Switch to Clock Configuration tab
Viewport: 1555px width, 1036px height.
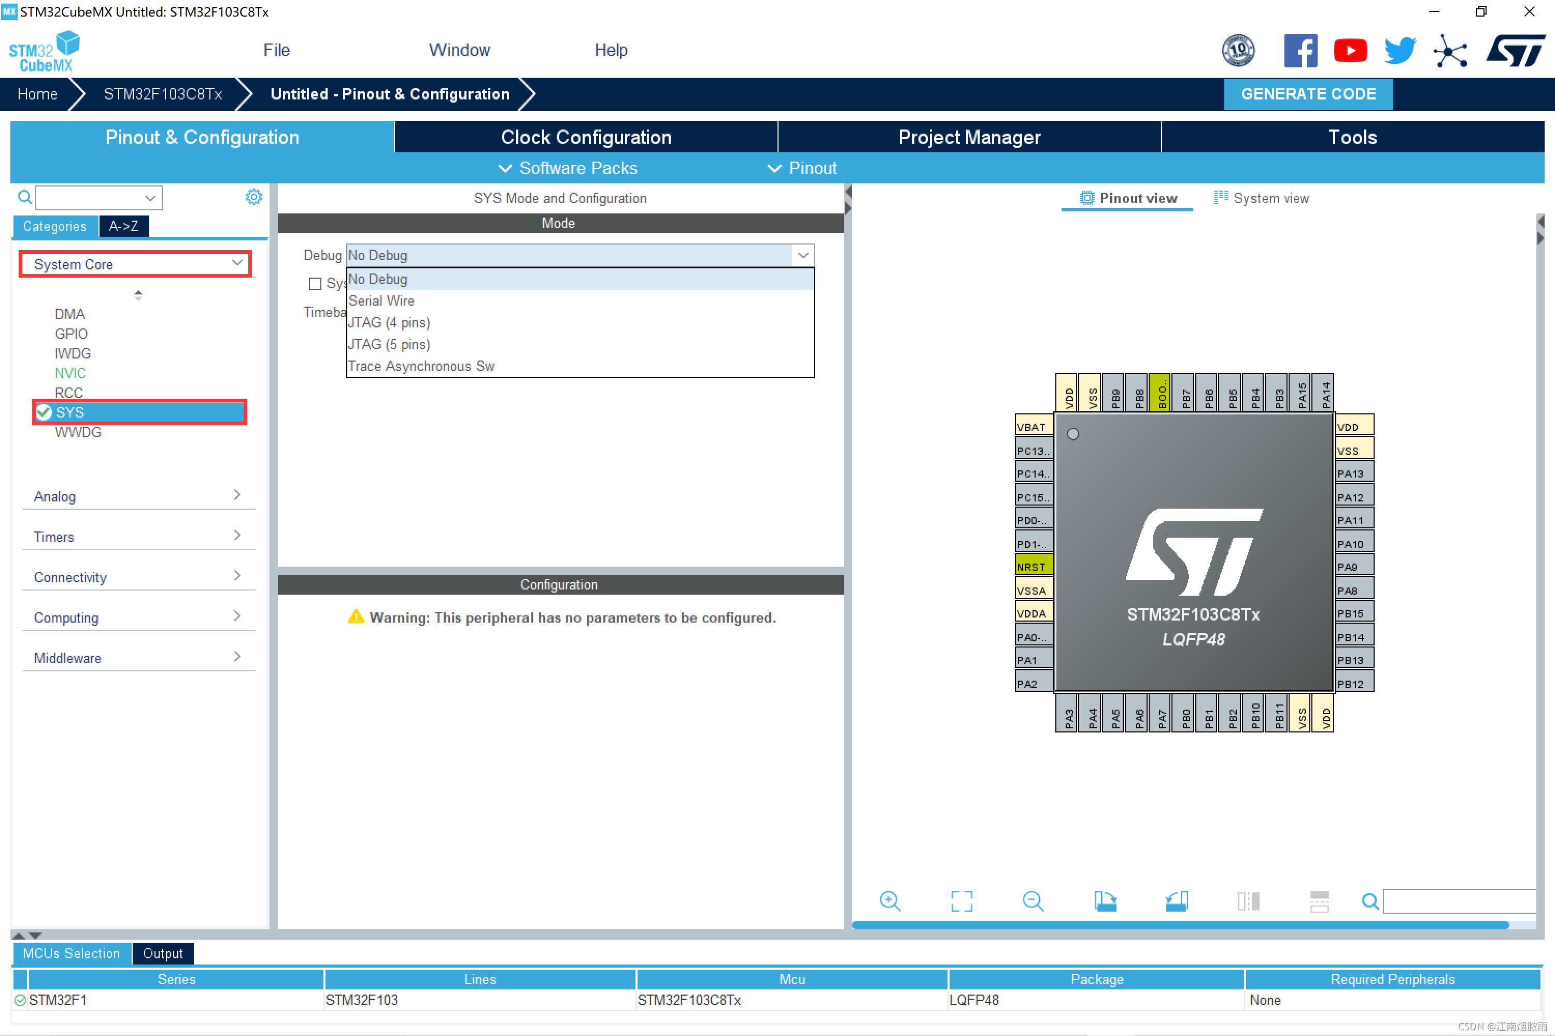click(x=586, y=137)
